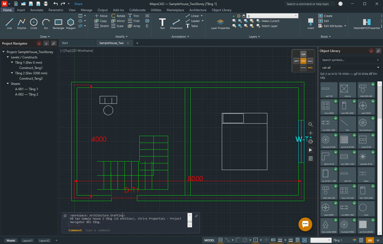Click the Text annotation tool

[162, 23]
